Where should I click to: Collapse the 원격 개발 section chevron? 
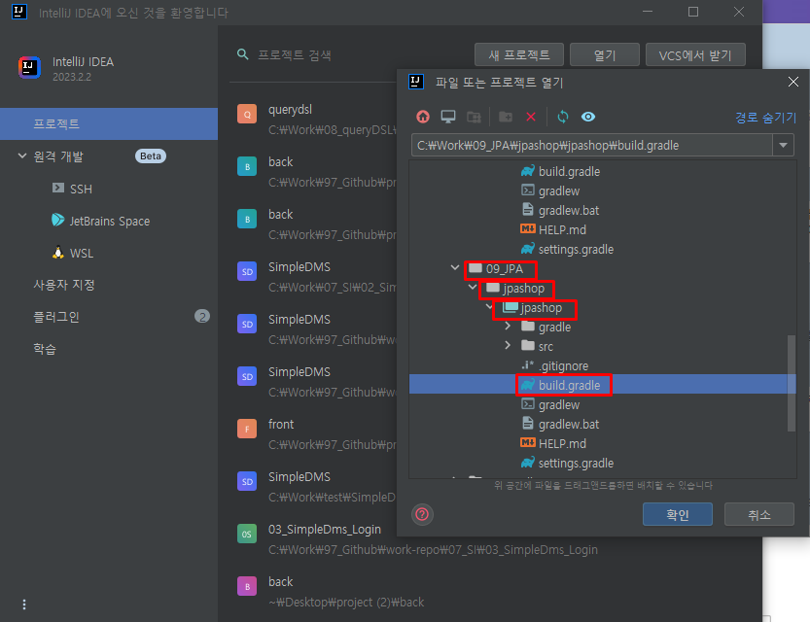22,155
